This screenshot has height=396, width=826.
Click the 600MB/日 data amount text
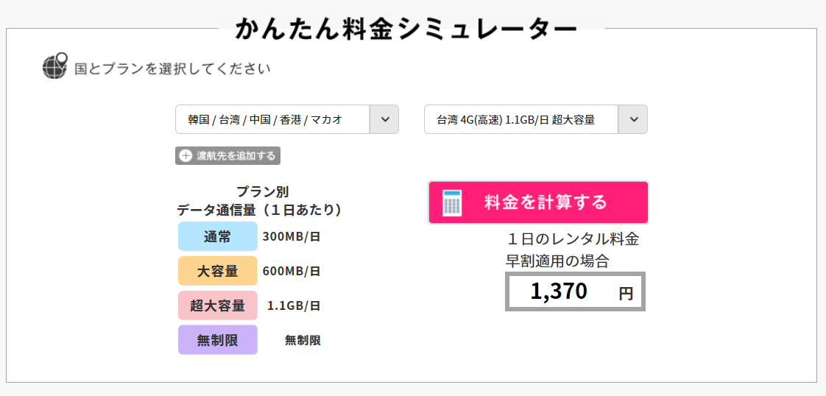[292, 271]
